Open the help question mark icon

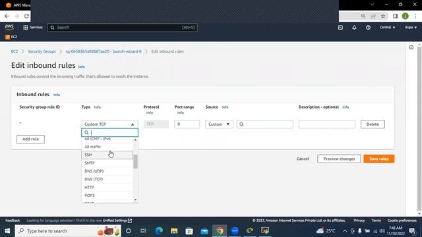[368, 28]
